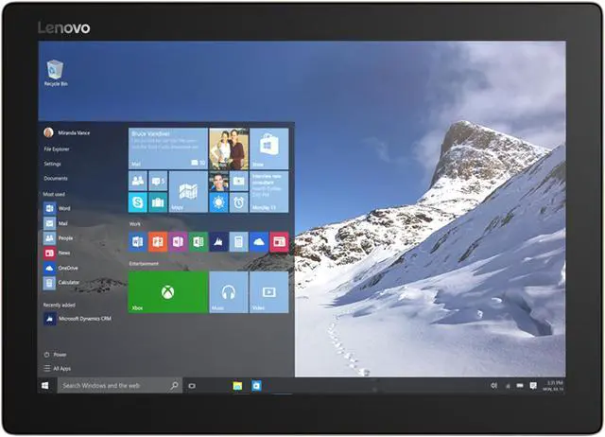Open Word tile in Work group

click(x=137, y=241)
